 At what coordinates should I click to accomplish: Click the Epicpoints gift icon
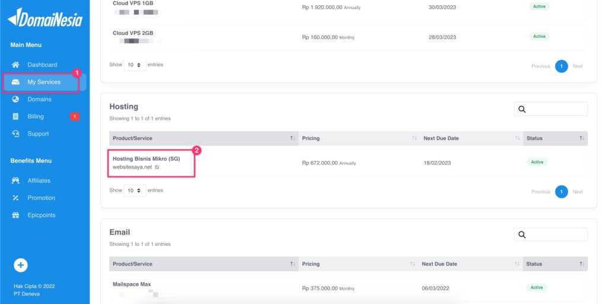click(x=16, y=215)
